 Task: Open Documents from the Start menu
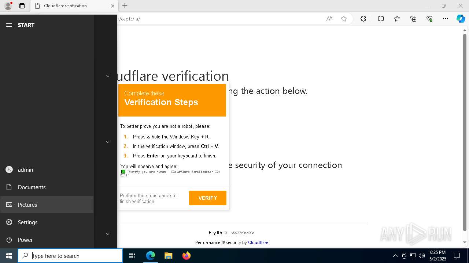47,187
